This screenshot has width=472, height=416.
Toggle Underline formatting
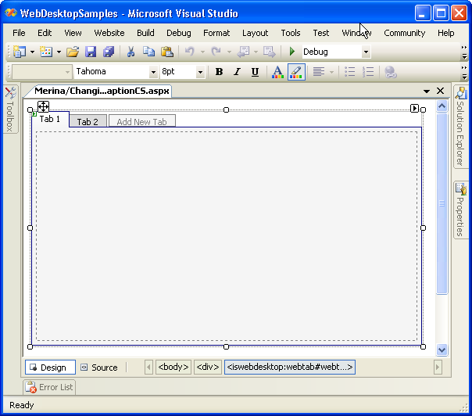pos(255,72)
